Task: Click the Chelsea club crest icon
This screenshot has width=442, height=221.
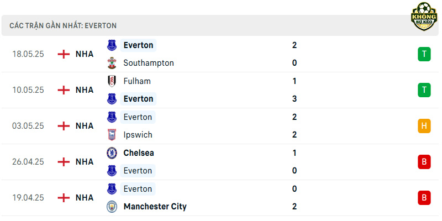Action: [112, 153]
